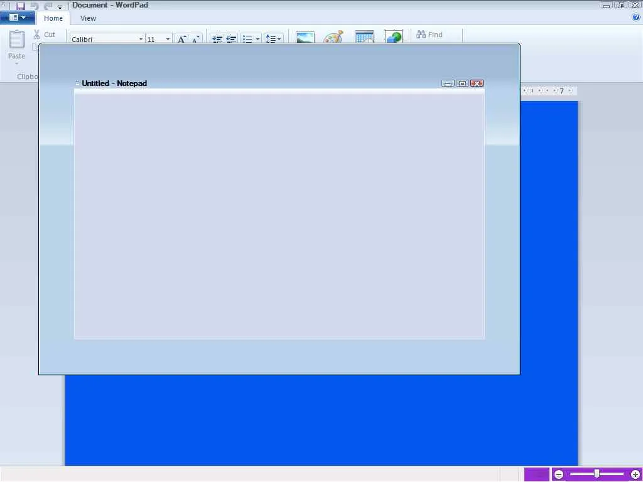Switch to the View ribbon tab
The width and height of the screenshot is (643, 482).
pyautogui.click(x=88, y=18)
